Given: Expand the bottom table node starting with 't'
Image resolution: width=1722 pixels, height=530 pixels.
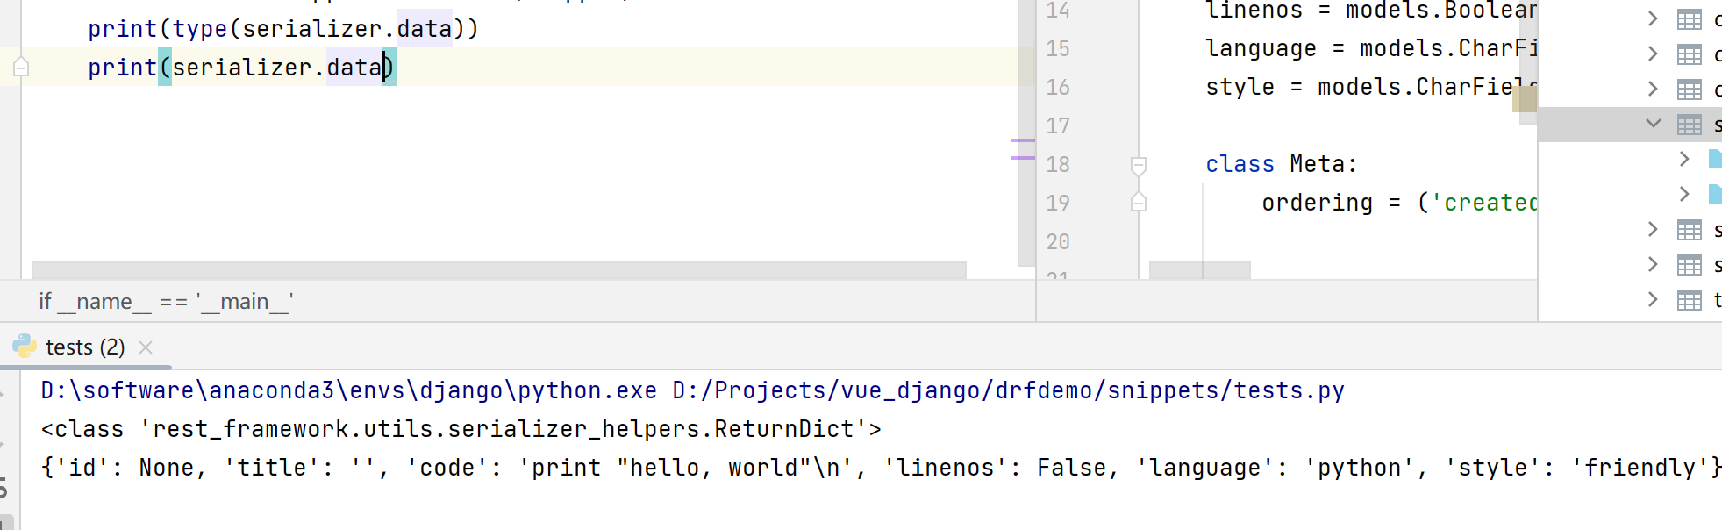Looking at the screenshot, I should point(1653,300).
